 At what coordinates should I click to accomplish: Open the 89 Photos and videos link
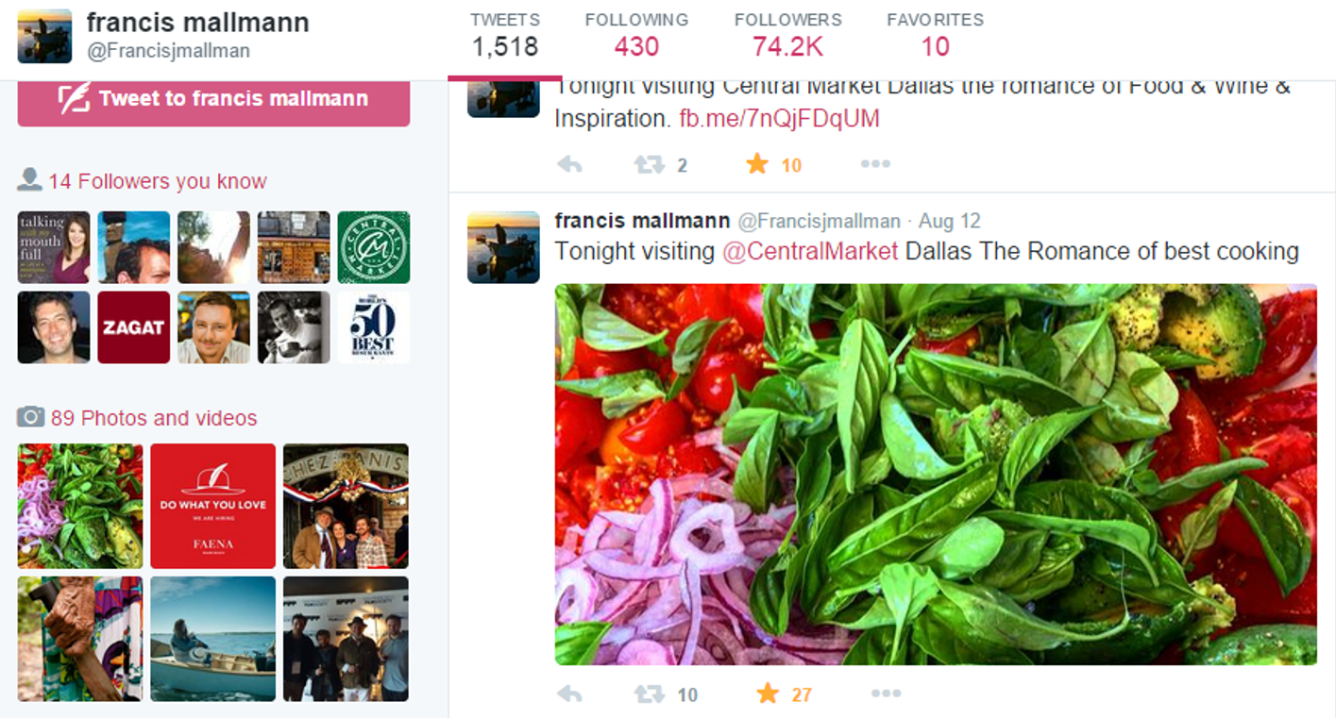[x=154, y=418]
